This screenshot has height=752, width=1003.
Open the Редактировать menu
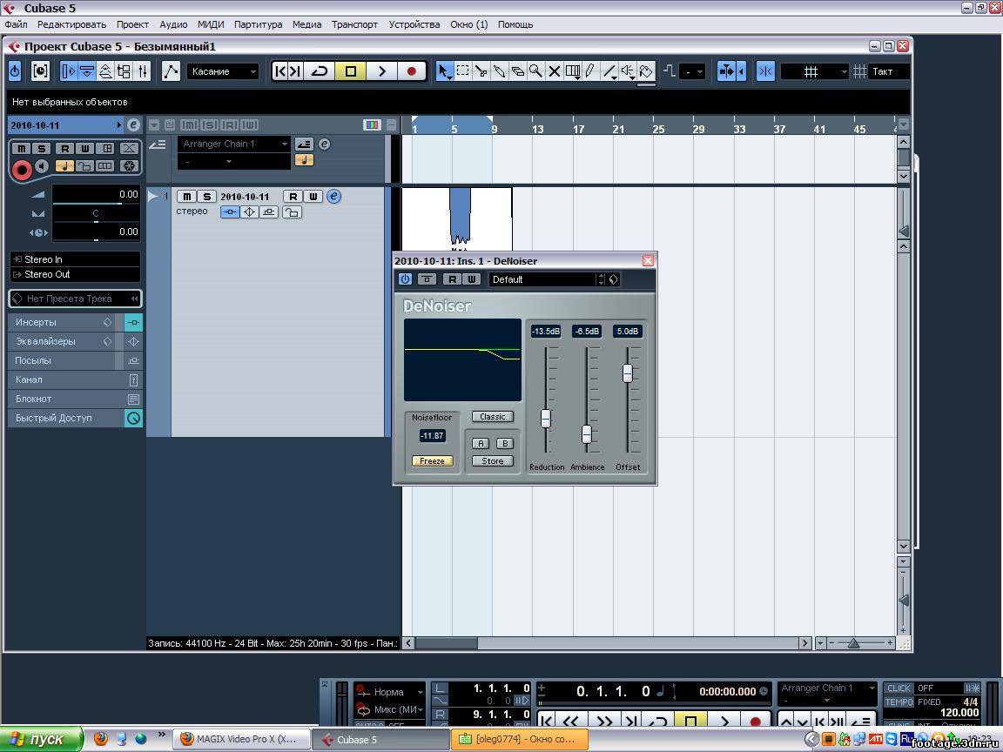click(x=71, y=24)
